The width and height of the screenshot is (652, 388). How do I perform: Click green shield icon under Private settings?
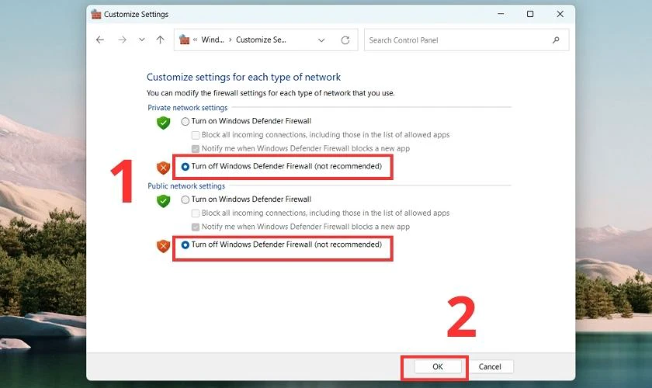click(x=164, y=123)
